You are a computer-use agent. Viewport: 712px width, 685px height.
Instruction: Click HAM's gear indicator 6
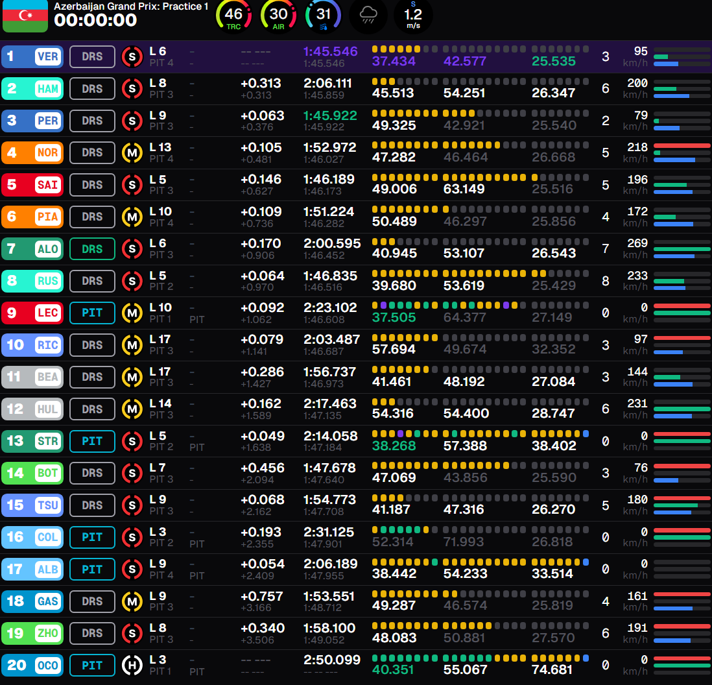click(x=605, y=89)
